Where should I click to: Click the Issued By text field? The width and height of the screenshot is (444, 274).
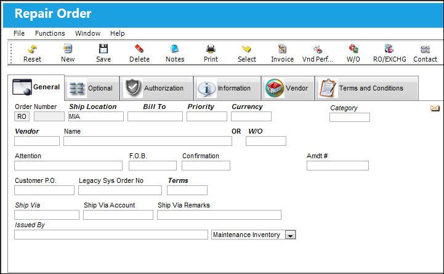point(111,235)
